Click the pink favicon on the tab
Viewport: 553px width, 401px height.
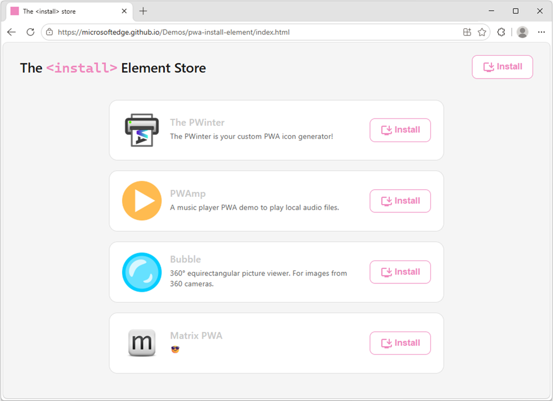[14, 11]
